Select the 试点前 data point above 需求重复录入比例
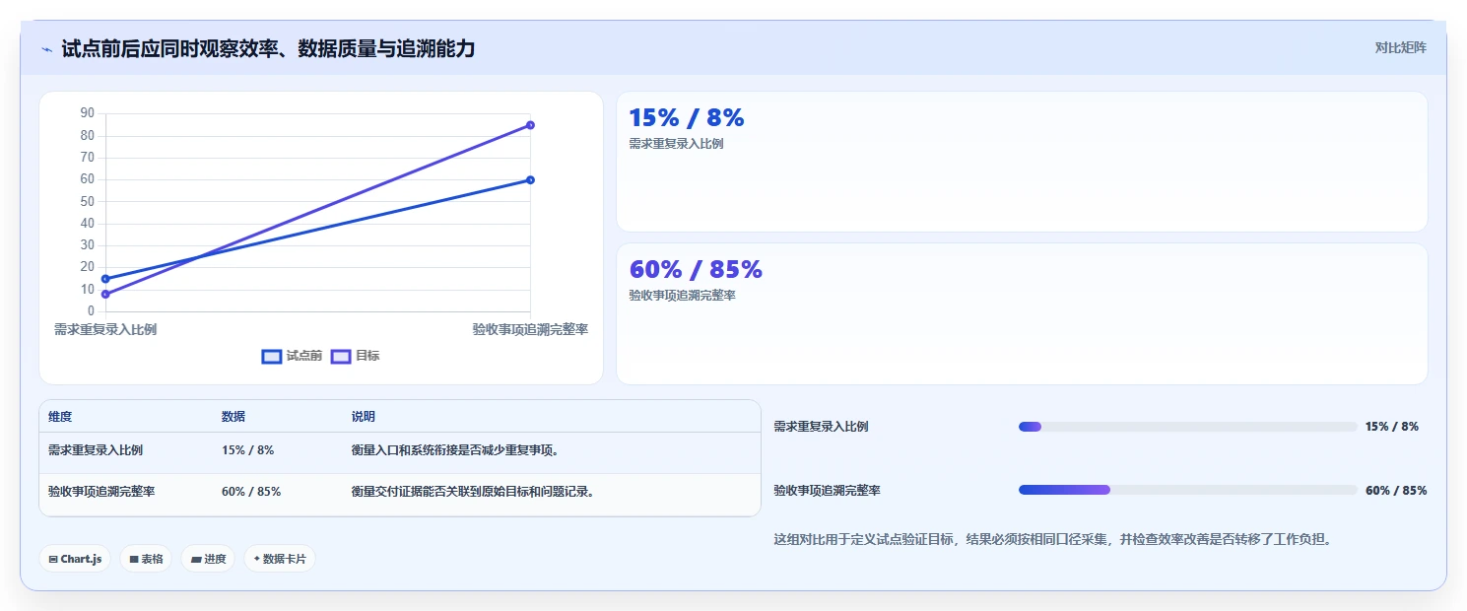The width and height of the screenshot is (1467, 611). (105, 279)
